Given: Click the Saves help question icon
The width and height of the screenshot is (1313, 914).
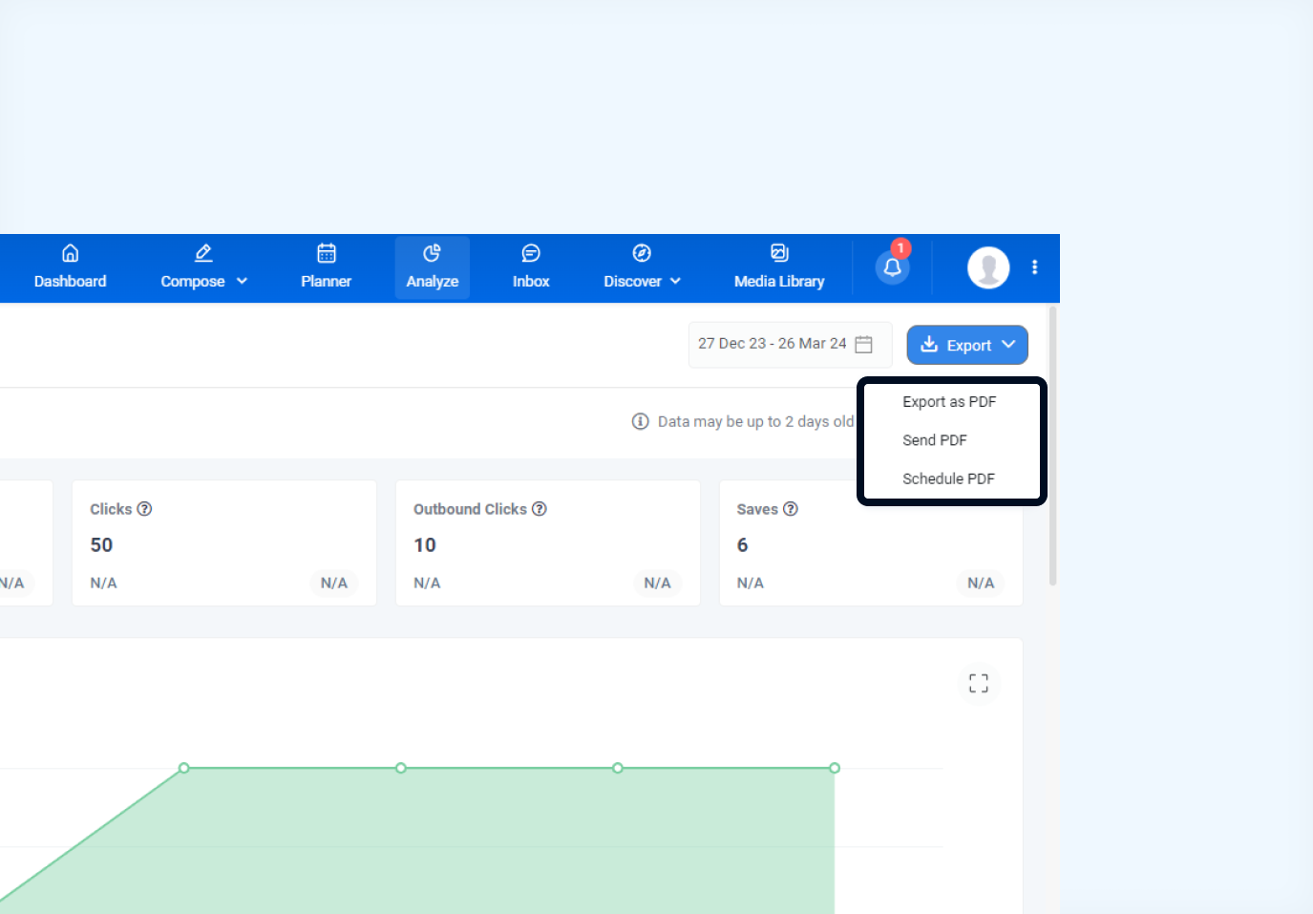Looking at the screenshot, I should coord(791,509).
